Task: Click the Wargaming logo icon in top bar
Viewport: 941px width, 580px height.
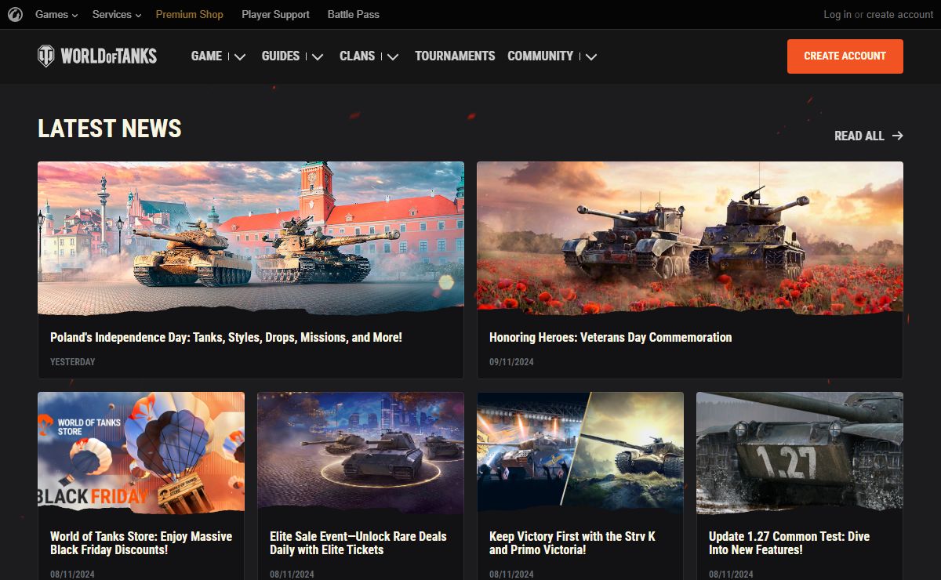Action: point(15,14)
